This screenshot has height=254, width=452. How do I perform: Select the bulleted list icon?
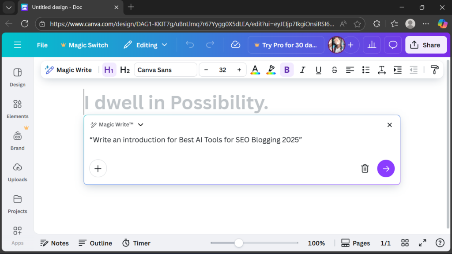(x=365, y=70)
